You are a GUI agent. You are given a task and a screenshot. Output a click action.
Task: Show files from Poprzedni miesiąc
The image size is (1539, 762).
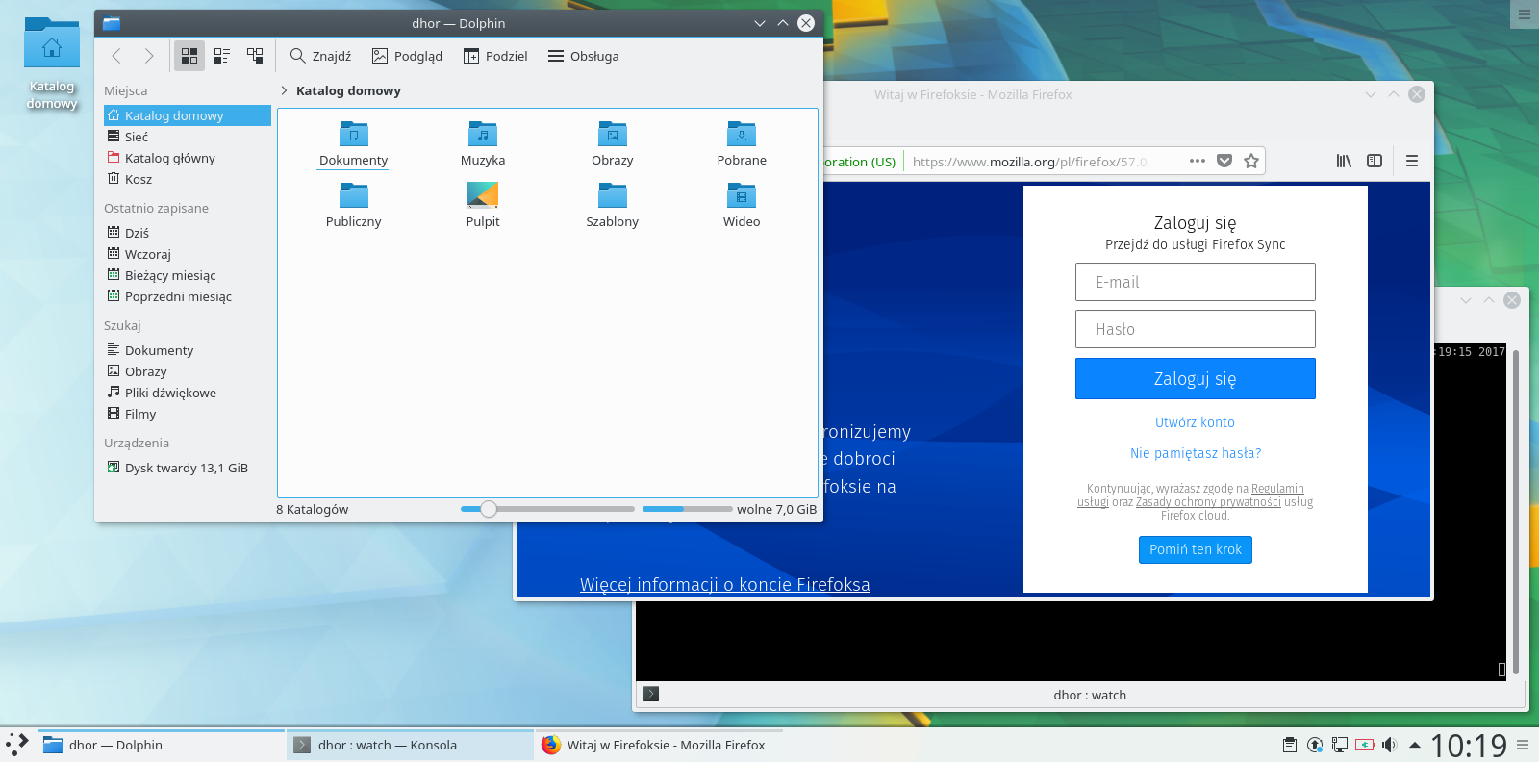tap(188, 296)
